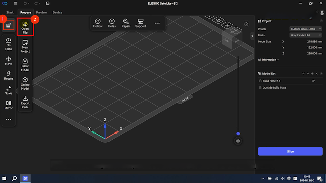Viewport: 326px width, 183px height.
Task: Open the Printer dropdown ELEGOO Saturn 4 Ultra
Action: pyautogui.click(x=306, y=29)
